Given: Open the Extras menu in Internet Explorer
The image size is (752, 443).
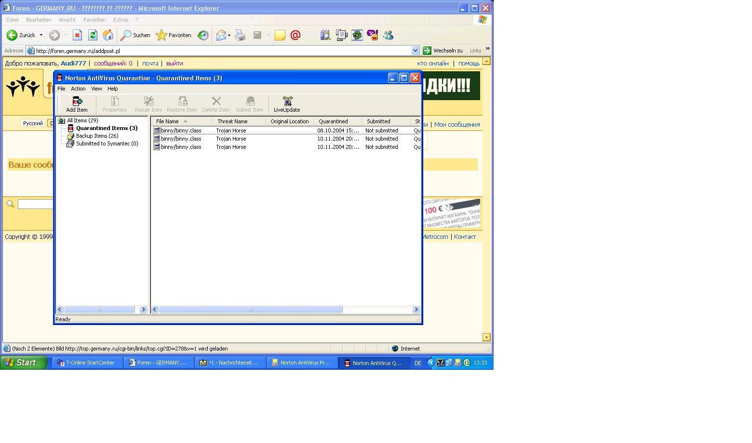Looking at the screenshot, I should tap(121, 20).
